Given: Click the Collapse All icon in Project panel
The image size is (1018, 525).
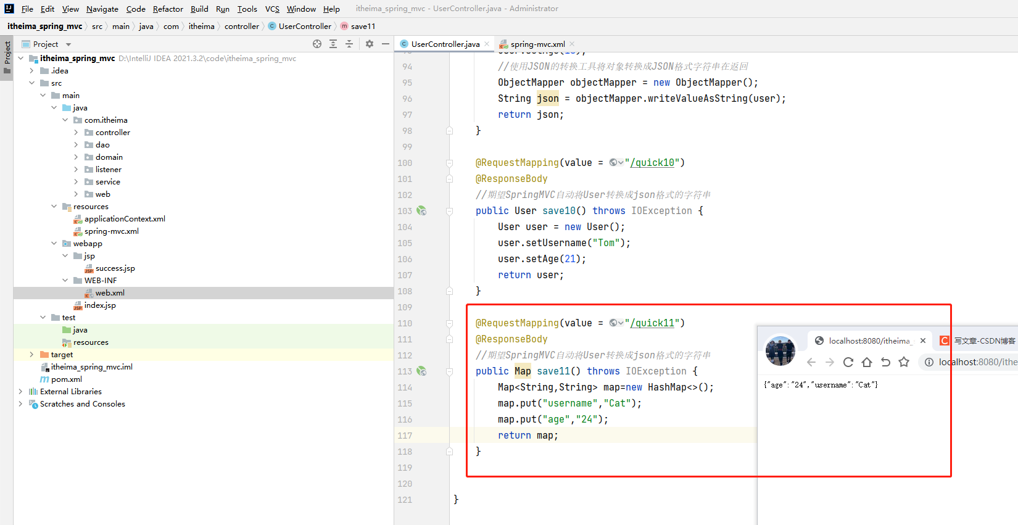Looking at the screenshot, I should tap(349, 44).
